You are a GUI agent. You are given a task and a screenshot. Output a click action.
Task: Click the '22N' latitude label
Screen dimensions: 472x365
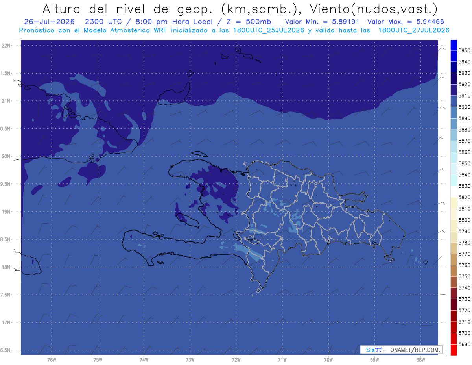coord(6,45)
